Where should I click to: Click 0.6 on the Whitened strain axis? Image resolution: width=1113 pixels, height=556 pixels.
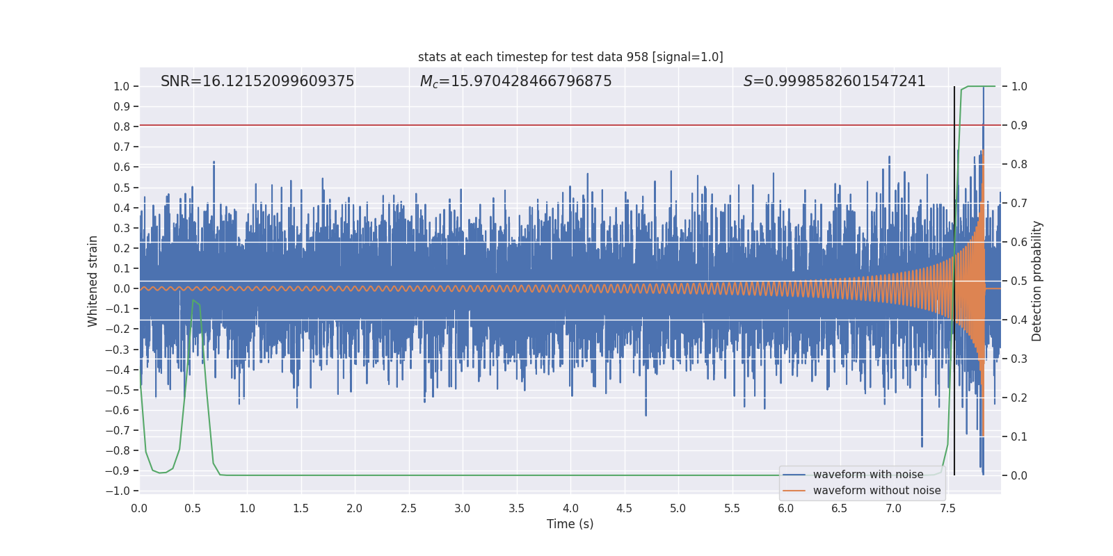pyautogui.click(x=122, y=167)
